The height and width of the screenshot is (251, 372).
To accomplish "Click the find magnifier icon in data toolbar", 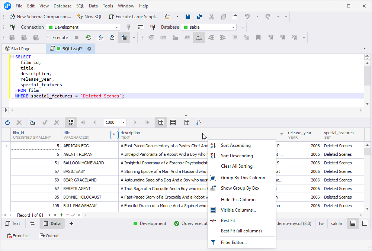I will coord(199,122).
